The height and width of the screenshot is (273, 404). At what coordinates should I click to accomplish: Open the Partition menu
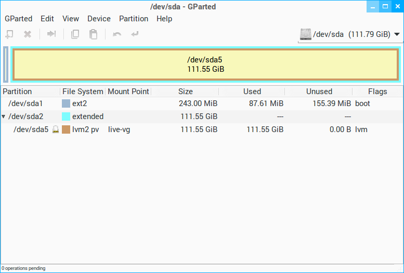coord(134,19)
